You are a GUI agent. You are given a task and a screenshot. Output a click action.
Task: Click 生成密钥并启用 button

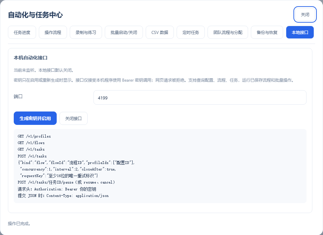pyautogui.click(x=35, y=118)
